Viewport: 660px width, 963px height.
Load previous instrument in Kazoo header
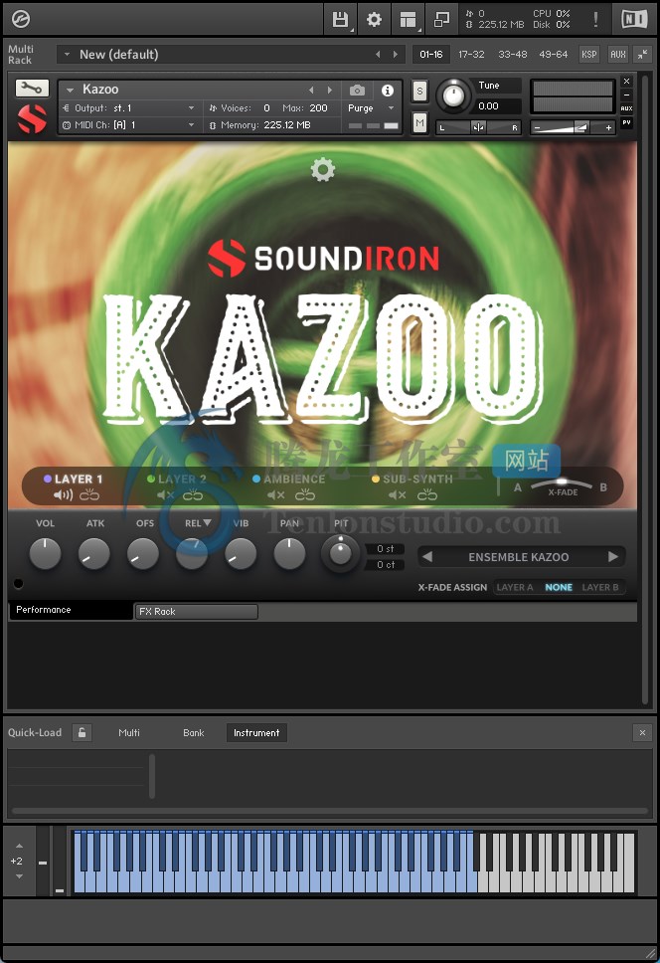(x=311, y=91)
